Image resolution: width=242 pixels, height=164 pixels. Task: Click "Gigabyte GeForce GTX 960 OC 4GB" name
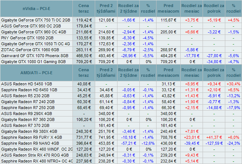34,32
